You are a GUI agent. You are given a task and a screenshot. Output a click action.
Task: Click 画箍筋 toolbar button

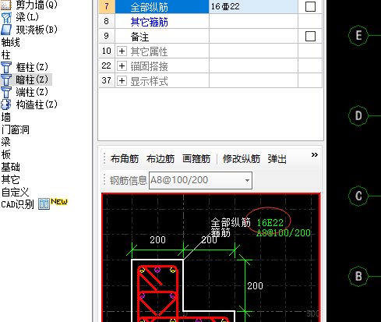tap(196, 158)
